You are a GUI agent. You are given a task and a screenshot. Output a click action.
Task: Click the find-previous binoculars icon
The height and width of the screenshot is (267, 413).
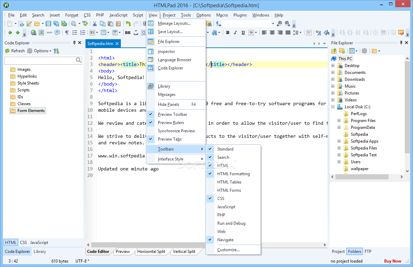click(x=279, y=24)
